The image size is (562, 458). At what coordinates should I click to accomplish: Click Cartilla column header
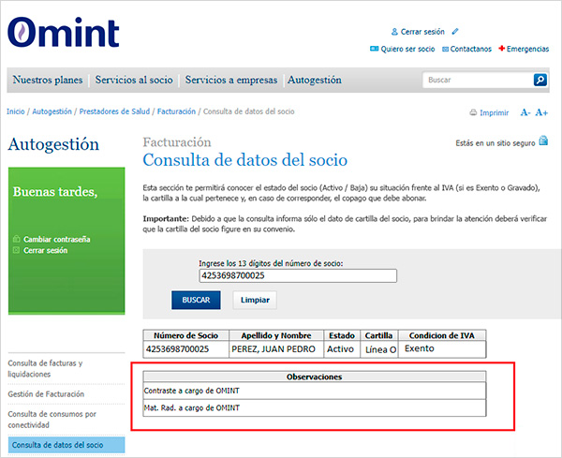tap(378, 335)
